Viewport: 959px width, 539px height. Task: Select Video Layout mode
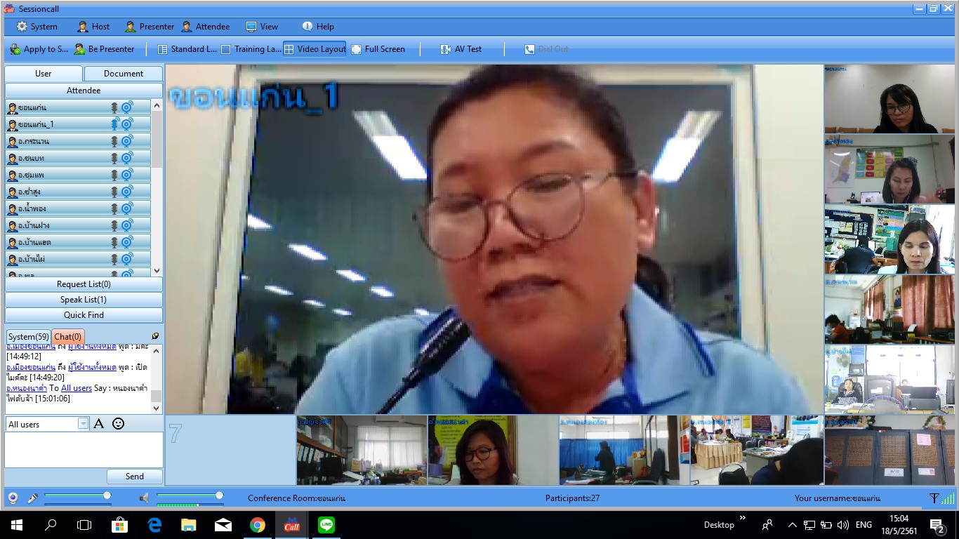315,49
